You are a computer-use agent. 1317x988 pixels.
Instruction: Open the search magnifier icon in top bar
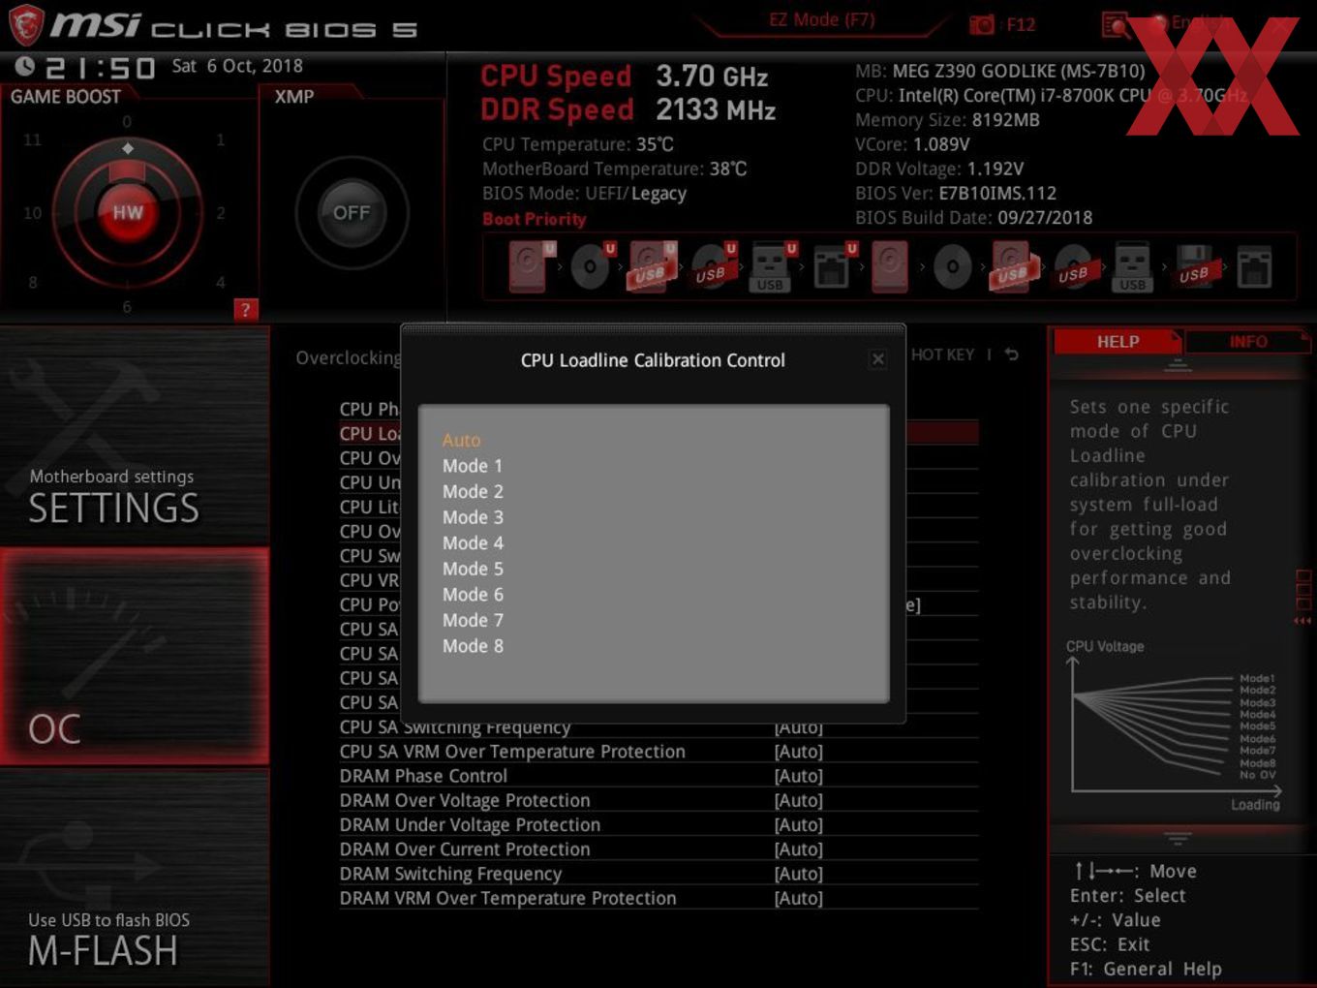(x=1116, y=24)
